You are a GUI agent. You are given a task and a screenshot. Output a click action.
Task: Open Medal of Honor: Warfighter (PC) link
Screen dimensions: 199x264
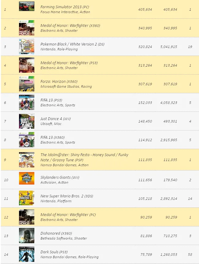[x=68, y=215]
